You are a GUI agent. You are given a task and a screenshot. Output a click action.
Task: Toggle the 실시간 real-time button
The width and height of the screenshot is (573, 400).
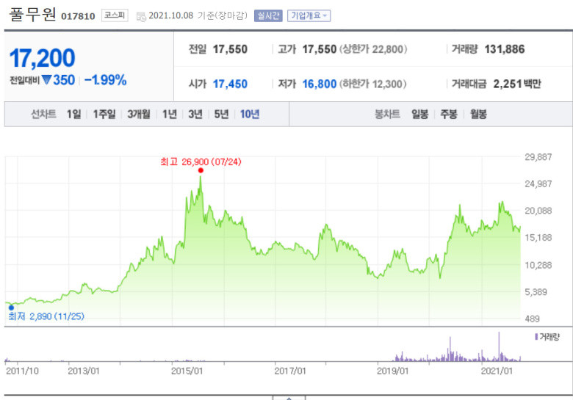point(268,15)
